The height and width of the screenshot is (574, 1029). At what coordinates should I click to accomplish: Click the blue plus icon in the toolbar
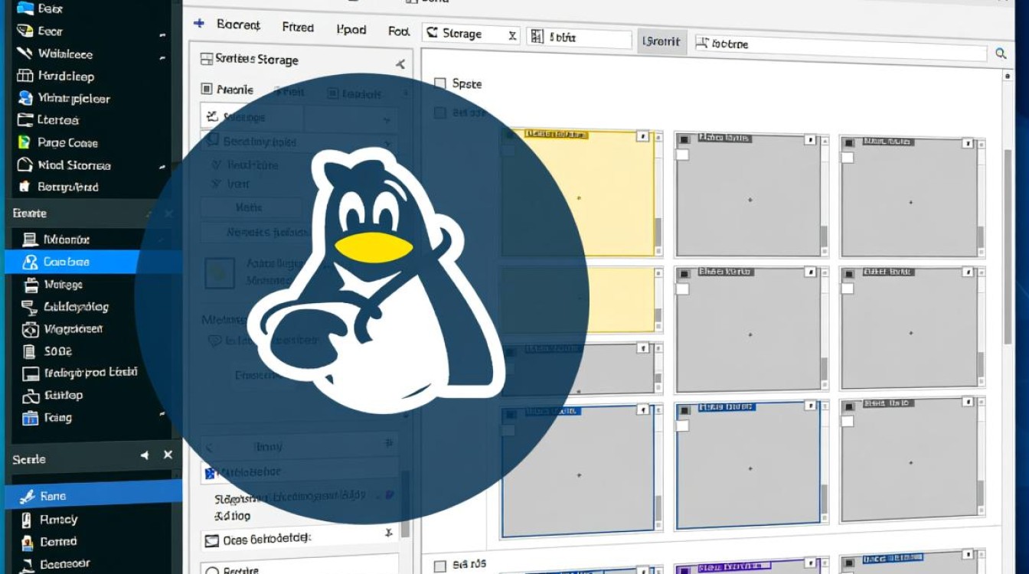pos(199,24)
